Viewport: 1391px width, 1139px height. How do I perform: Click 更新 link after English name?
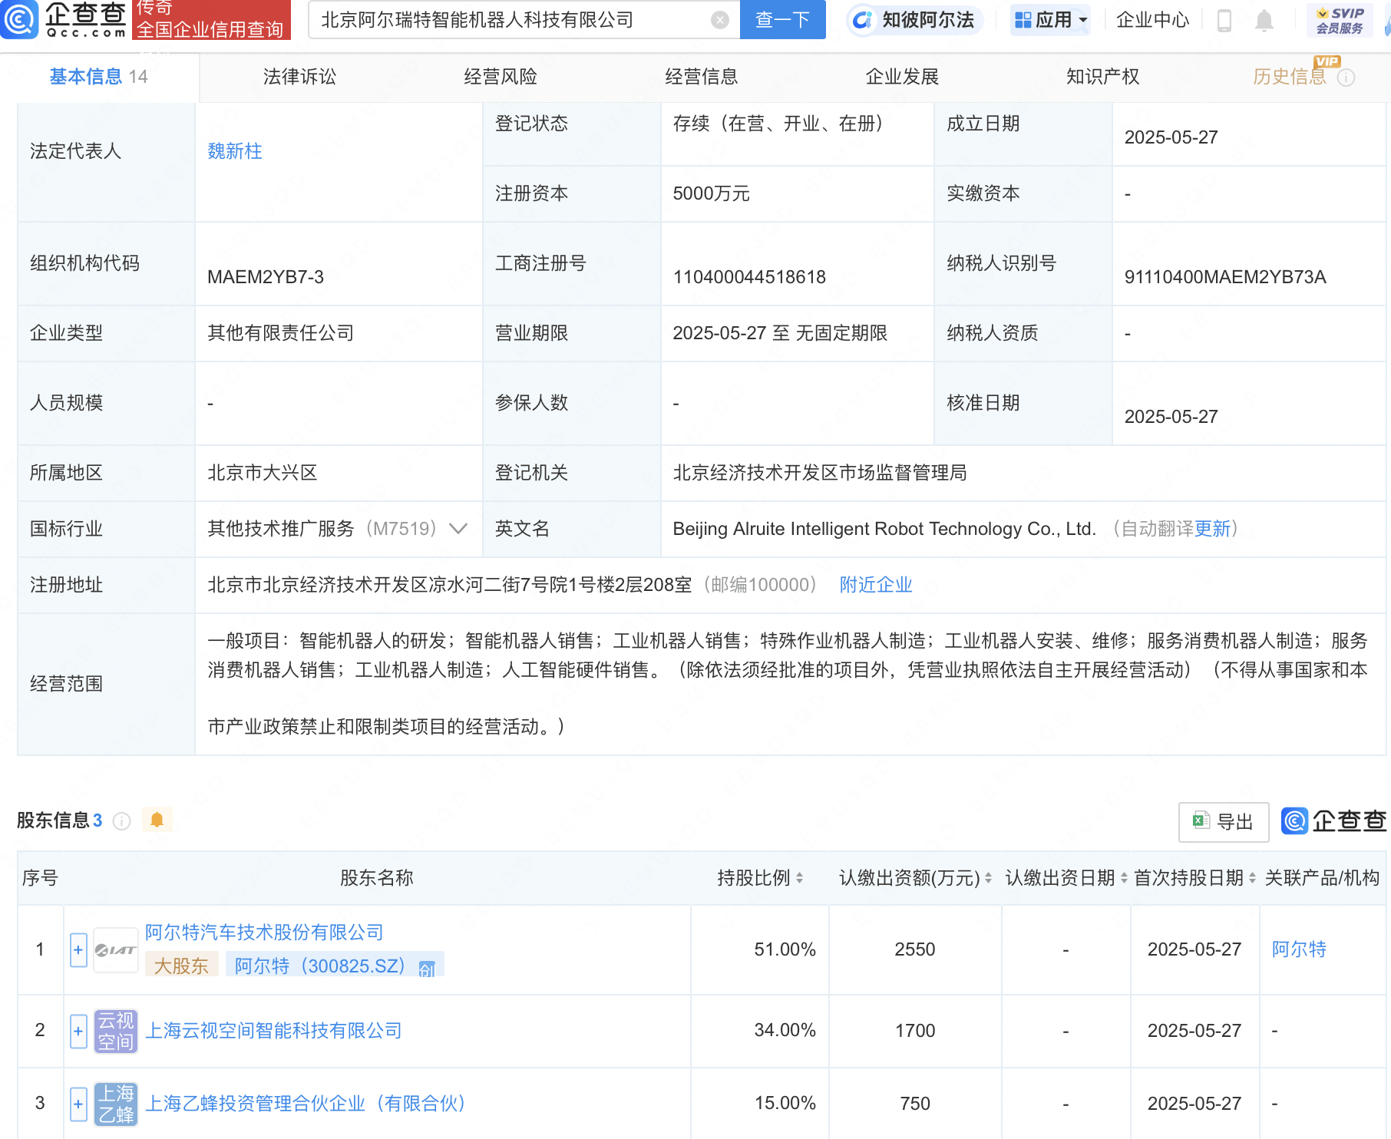[1212, 529]
